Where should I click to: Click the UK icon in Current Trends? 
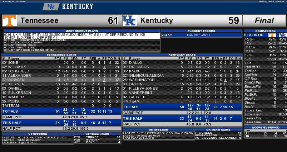164,35
